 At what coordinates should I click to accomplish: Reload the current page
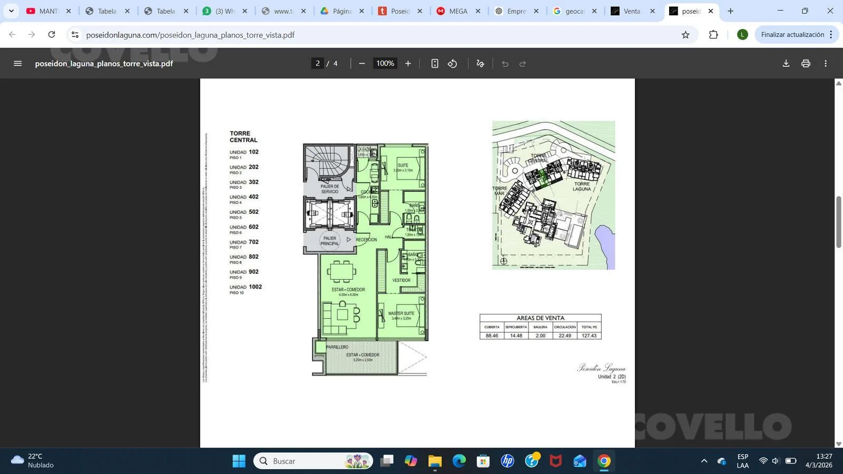52,35
